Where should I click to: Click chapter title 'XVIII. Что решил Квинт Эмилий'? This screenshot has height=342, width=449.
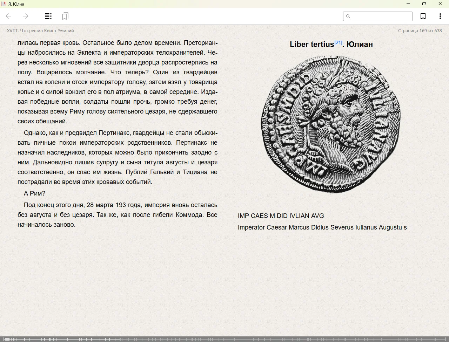click(x=40, y=31)
